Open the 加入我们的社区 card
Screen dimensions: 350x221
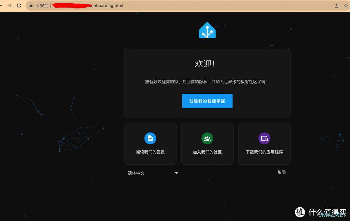pyautogui.click(x=207, y=144)
